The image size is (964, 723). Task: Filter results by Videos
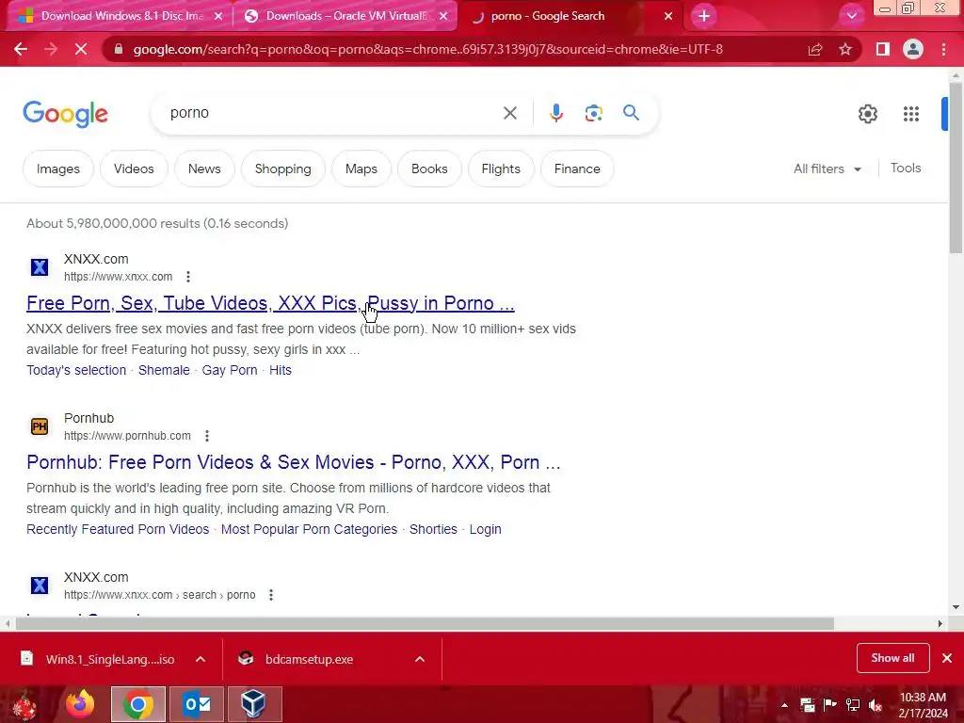(x=134, y=169)
